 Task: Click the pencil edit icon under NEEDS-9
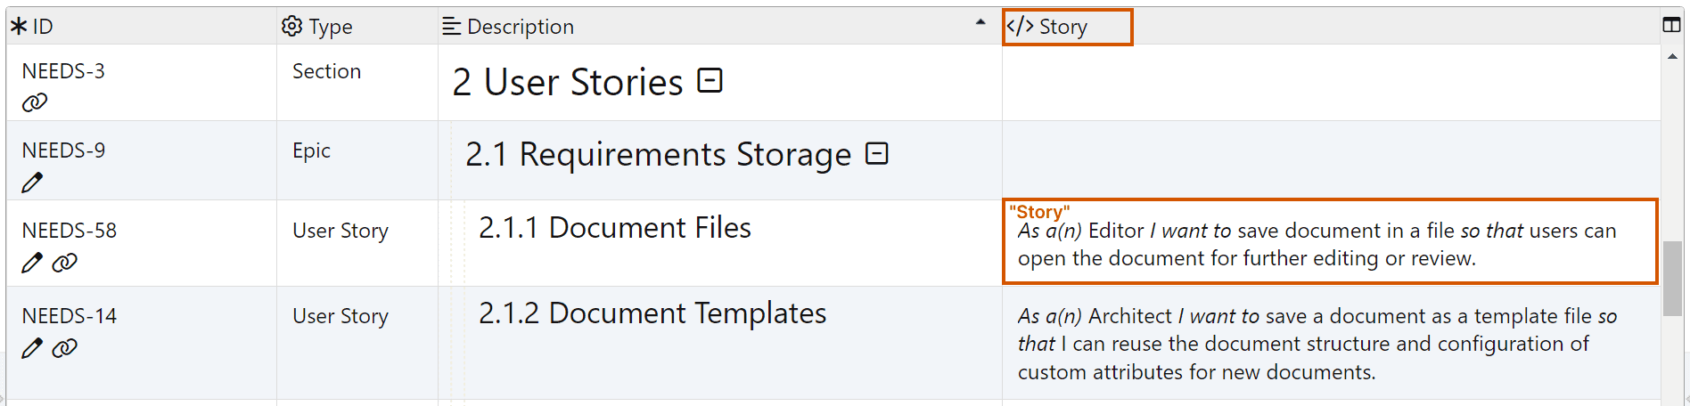pyautogui.click(x=32, y=183)
